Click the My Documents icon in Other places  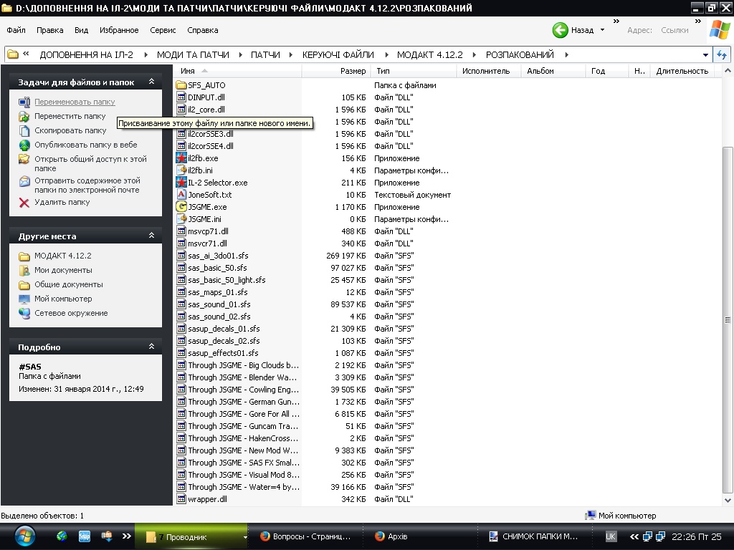(24, 270)
